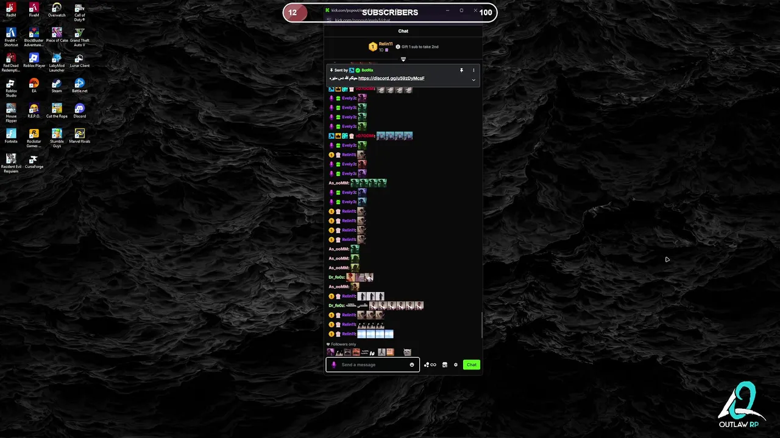Open the EA app shortcut
The height and width of the screenshot is (438, 780).
coord(34,85)
